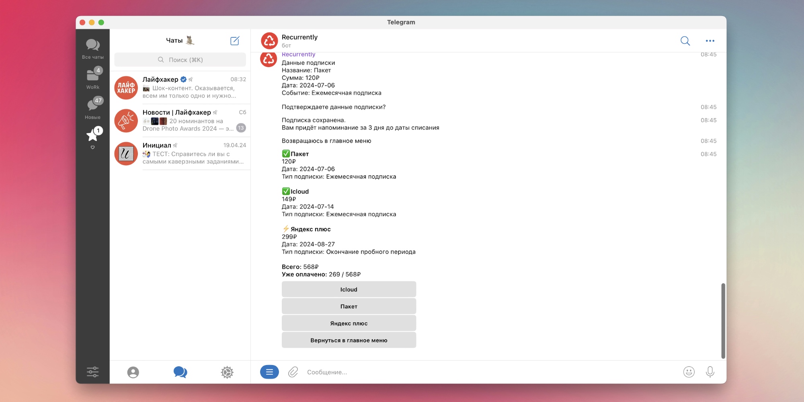
Task: Click the Чаты header title
Action: click(x=174, y=41)
